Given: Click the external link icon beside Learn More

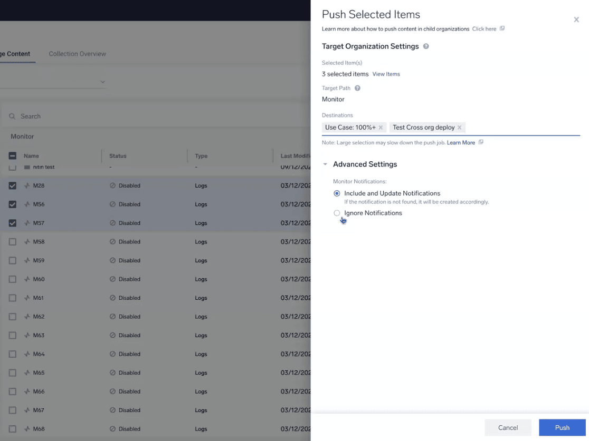Looking at the screenshot, I should [x=481, y=143].
